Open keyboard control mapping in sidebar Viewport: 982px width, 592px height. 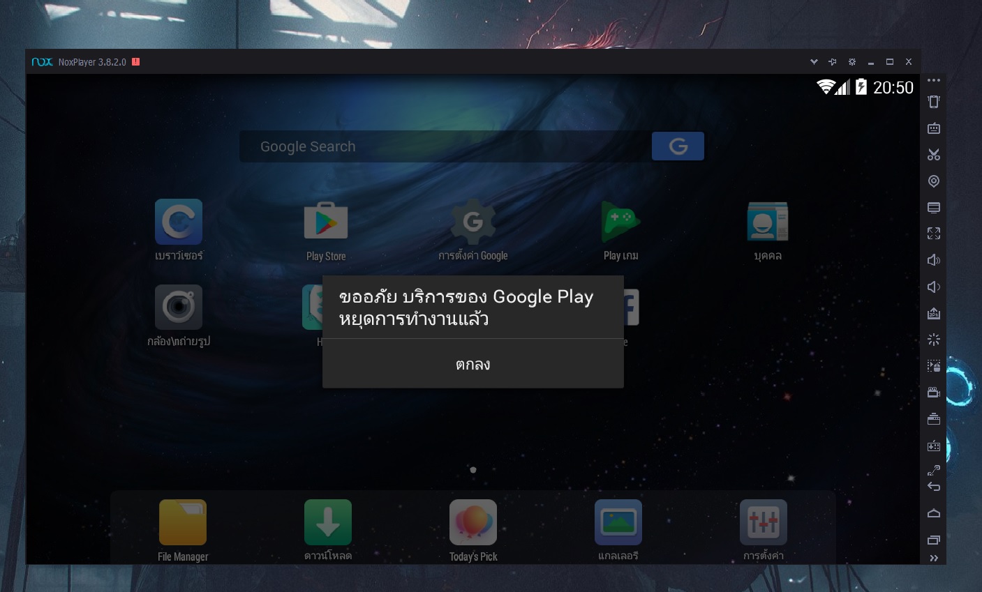(x=934, y=128)
